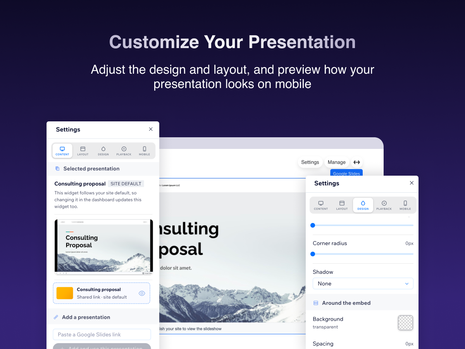The height and width of the screenshot is (349, 465).
Task: Click the Layout icon in right Settings panel
Action: pyautogui.click(x=342, y=203)
